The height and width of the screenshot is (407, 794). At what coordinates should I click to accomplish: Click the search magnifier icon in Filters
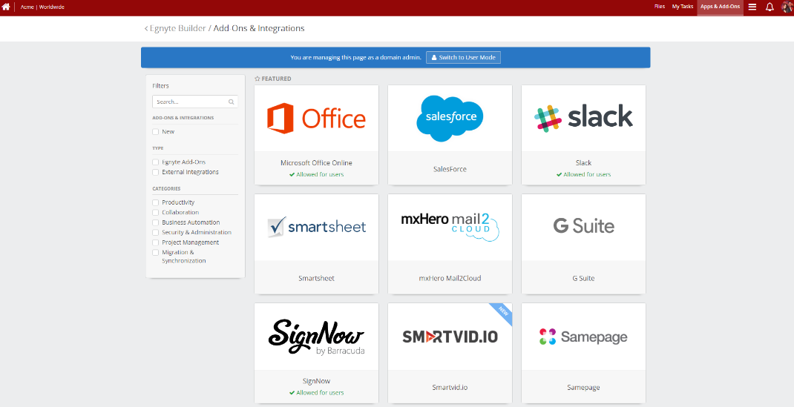pos(232,102)
